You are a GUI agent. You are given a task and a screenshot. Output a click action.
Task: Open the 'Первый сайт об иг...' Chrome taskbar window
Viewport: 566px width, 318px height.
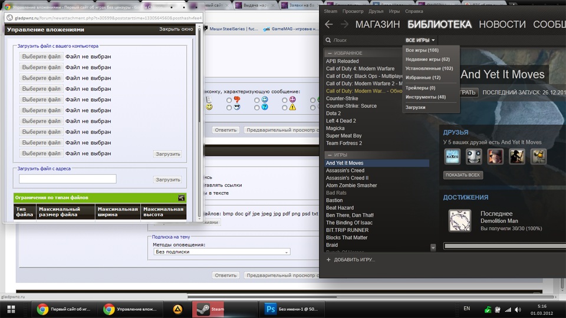point(64,309)
